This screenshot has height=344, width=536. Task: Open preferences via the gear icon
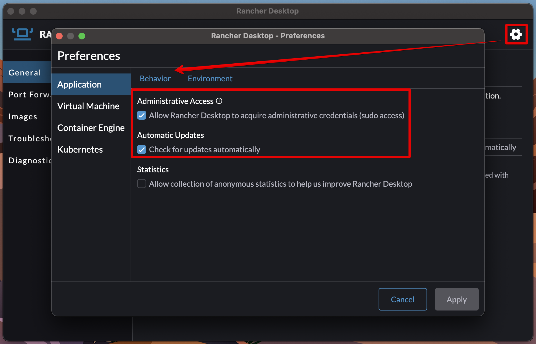point(516,34)
